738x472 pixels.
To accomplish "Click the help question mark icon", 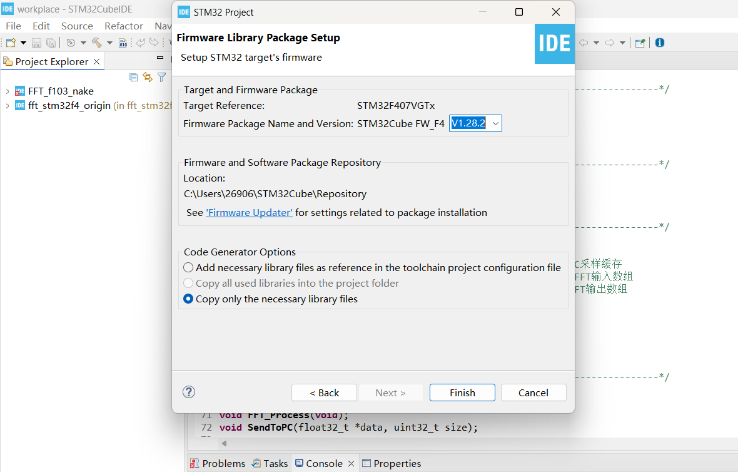I will 189,392.
